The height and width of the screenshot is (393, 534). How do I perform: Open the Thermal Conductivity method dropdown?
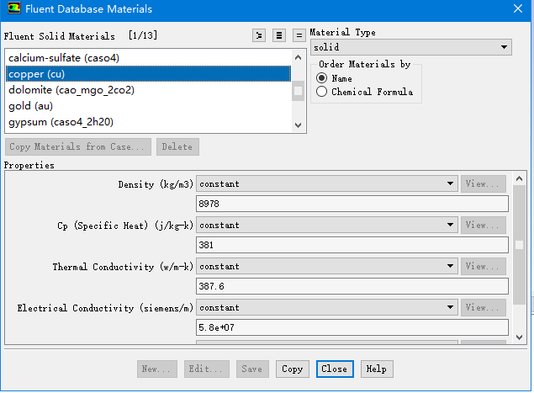(327, 266)
